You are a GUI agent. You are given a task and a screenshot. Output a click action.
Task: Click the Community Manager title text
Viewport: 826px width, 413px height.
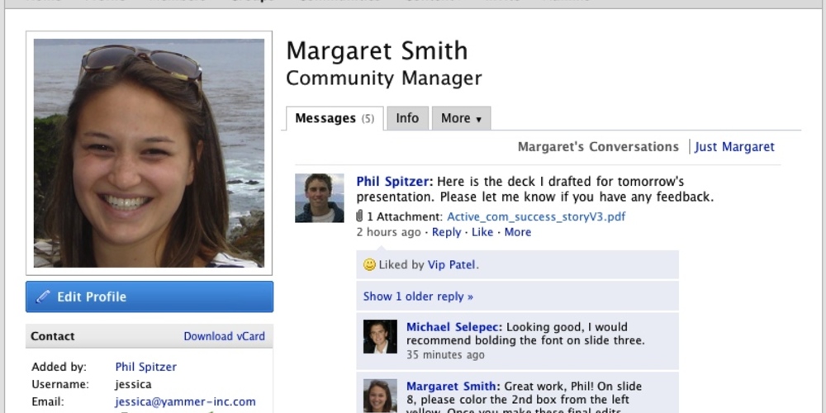383,78
